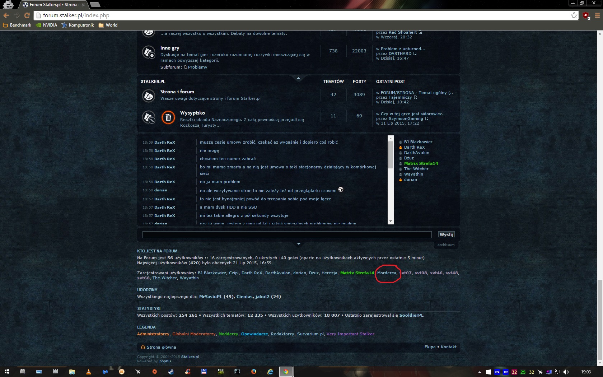
Task: Jump to latest post by DARTHARD icon
Action: (415, 53)
